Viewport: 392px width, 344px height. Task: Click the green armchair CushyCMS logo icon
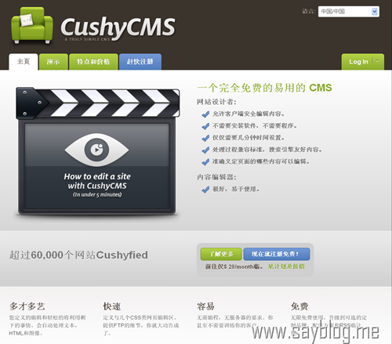click(x=32, y=26)
